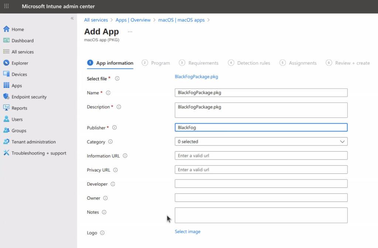Click into the Notes text area

coord(261,215)
